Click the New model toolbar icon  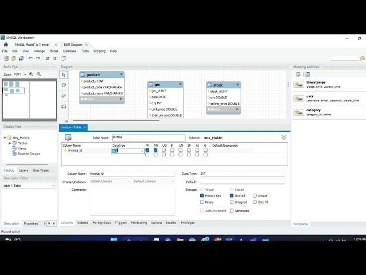pyautogui.click(x=6, y=58)
